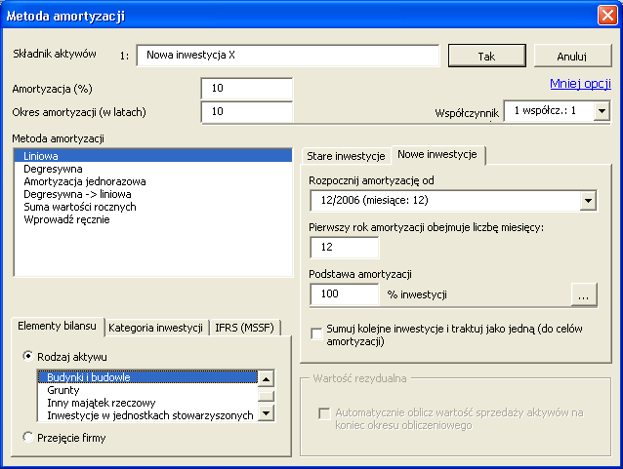
Task: Click the Anuluj button
Action: pos(572,56)
